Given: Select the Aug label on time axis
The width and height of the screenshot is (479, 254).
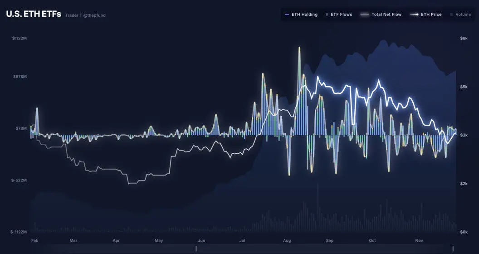Looking at the screenshot, I should pyautogui.click(x=287, y=240).
